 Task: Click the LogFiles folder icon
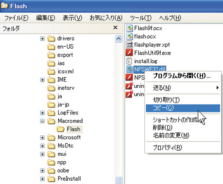(51, 113)
